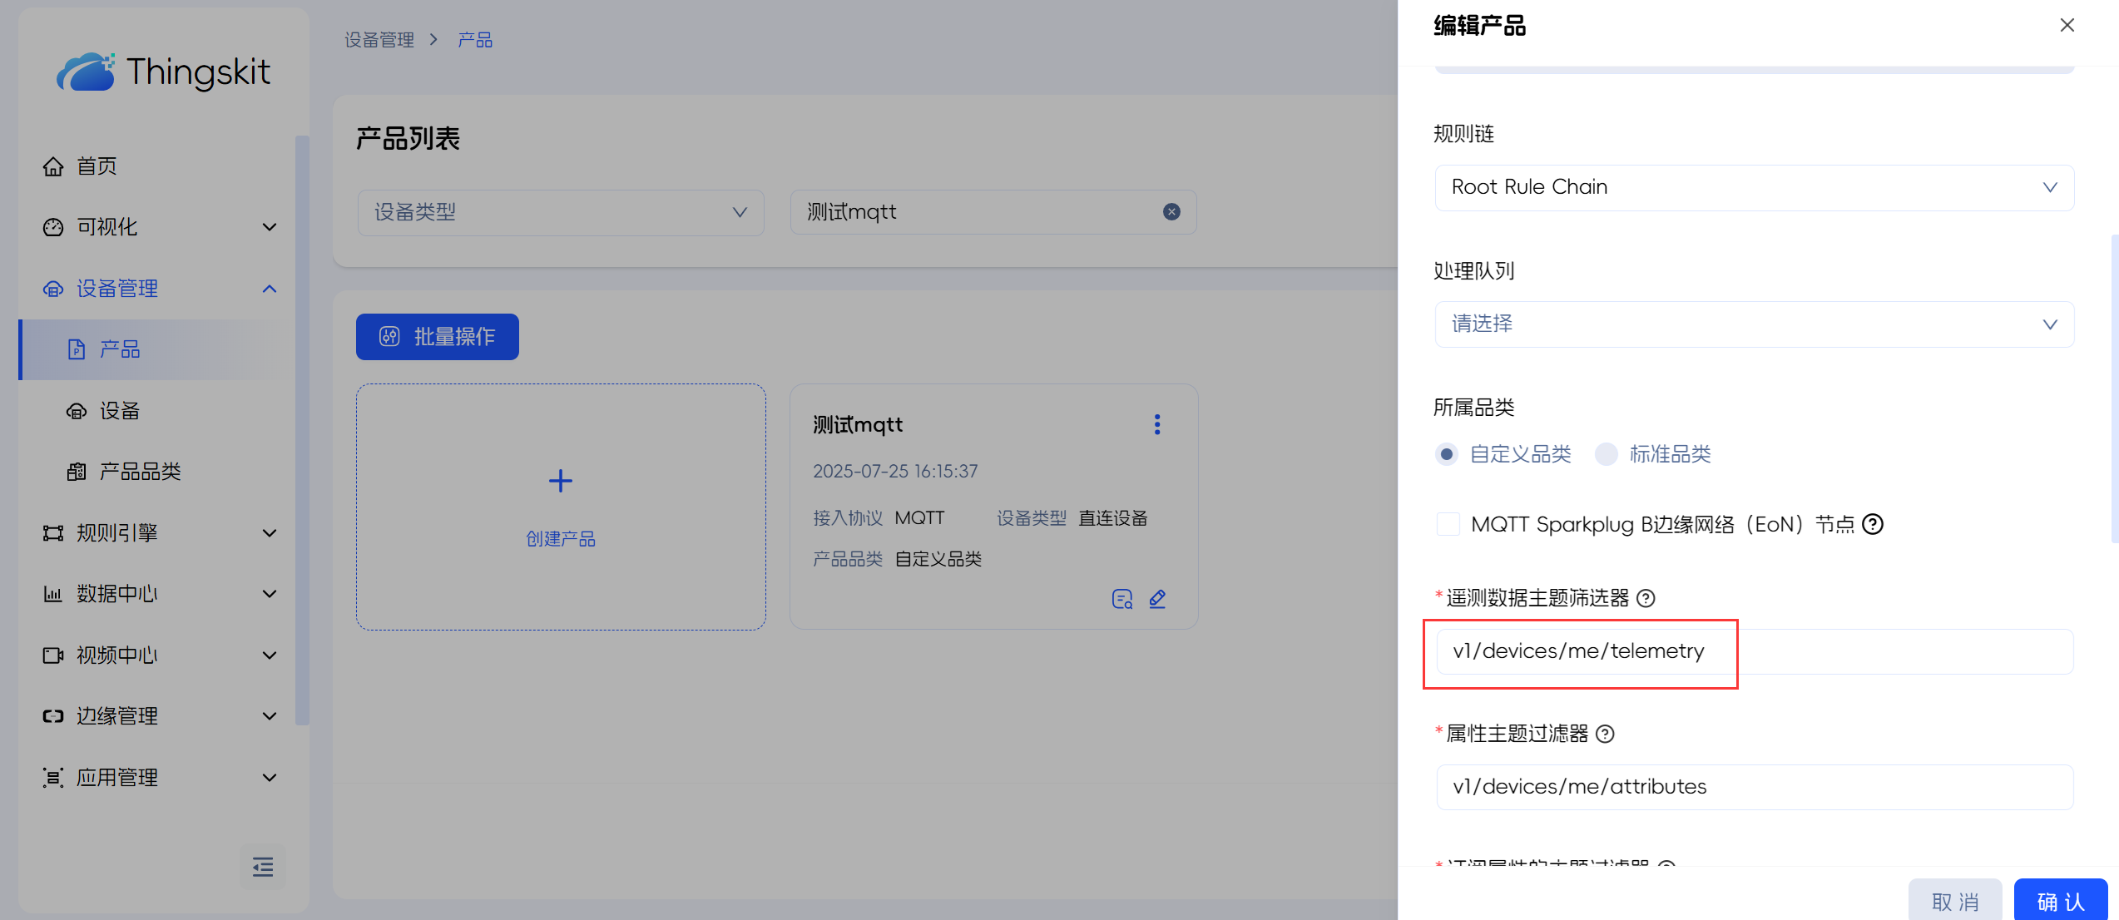This screenshot has width=2119, height=920.
Task: Collapse sidebar with the menu fold icon
Action: pyautogui.click(x=263, y=867)
